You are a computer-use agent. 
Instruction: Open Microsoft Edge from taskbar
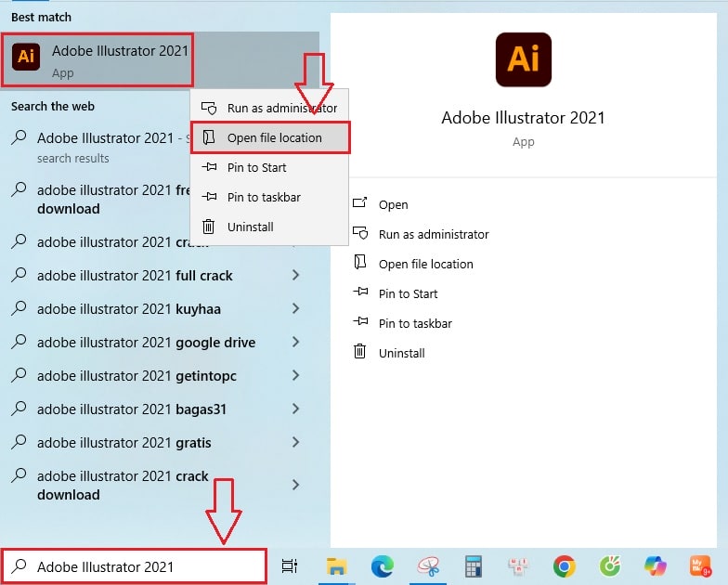tap(383, 566)
